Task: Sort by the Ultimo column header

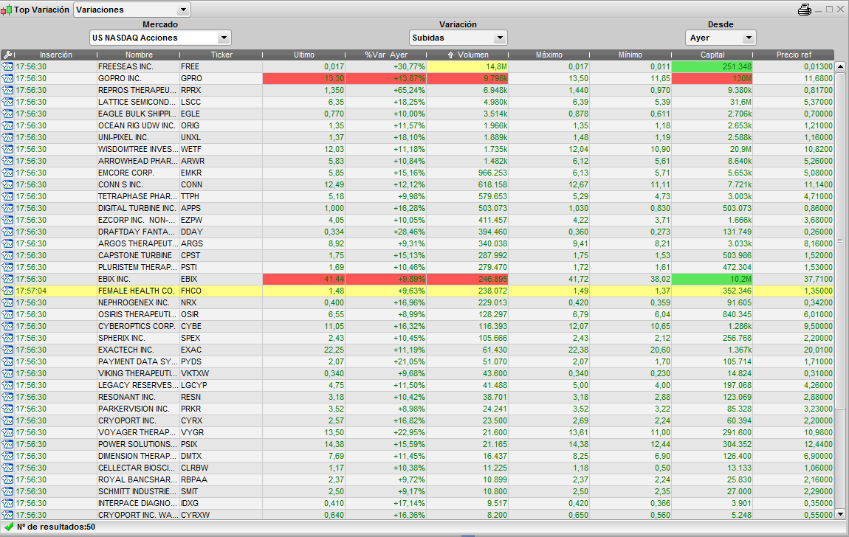Action: 303,55
